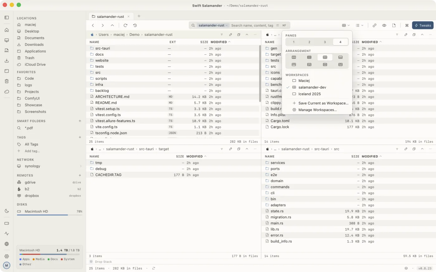Select the salamander-rust tab
Screen dimensions: 436x272
pos(111,16)
